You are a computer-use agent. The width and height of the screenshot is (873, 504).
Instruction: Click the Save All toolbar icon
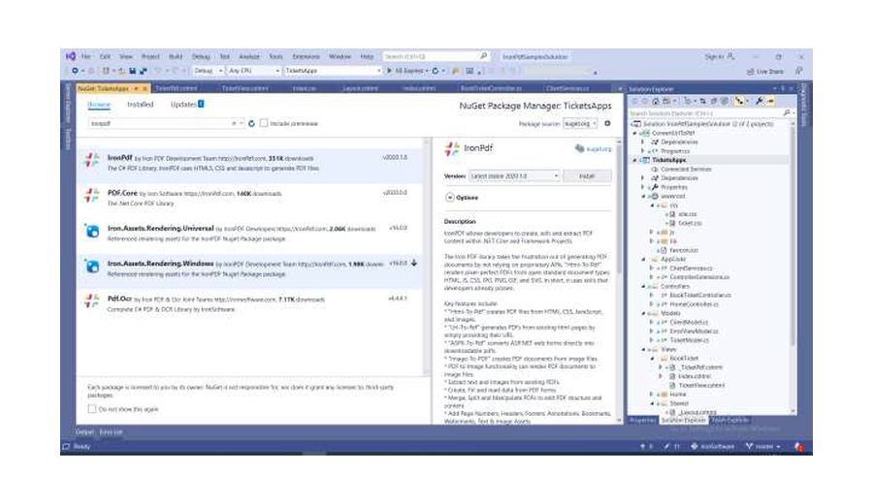[x=144, y=71]
